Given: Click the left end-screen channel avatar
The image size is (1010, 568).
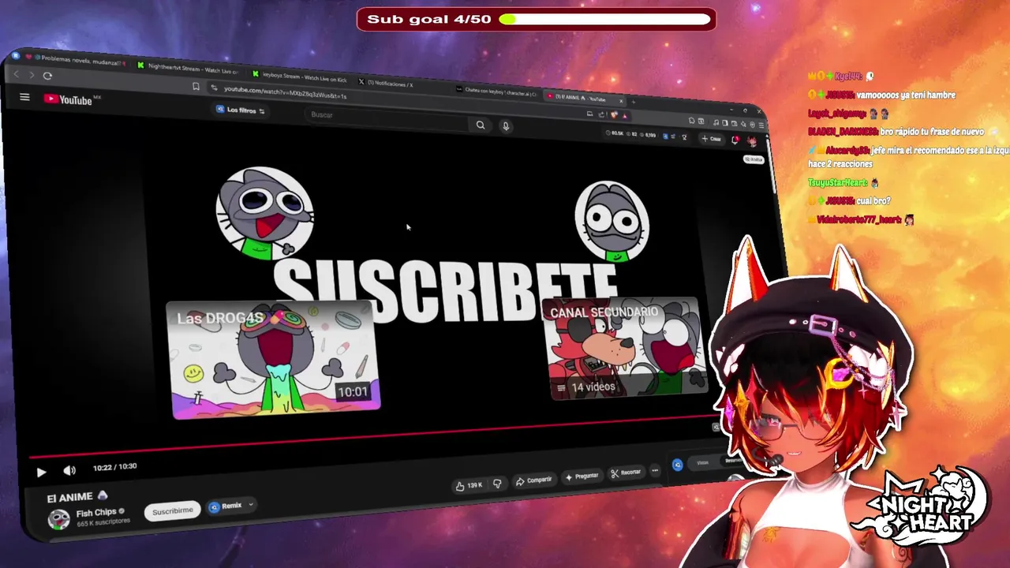Looking at the screenshot, I should pyautogui.click(x=264, y=213).
